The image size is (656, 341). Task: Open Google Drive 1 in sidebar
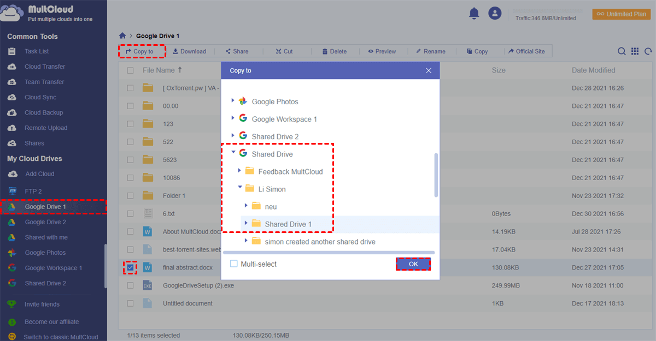[x=53, y=207]
